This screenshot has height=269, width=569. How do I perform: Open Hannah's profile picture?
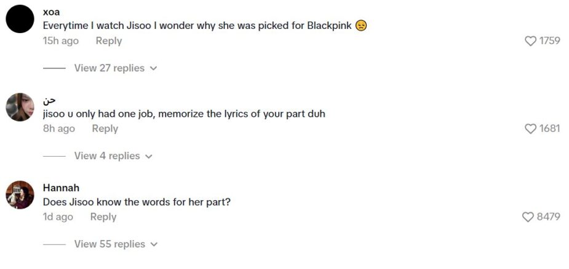20,195
